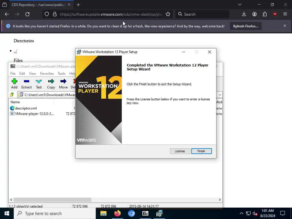The height and width of the screenshot is (219, 292).
Task: Open File Explorer from taskbar
Action: tap(103, 213)
